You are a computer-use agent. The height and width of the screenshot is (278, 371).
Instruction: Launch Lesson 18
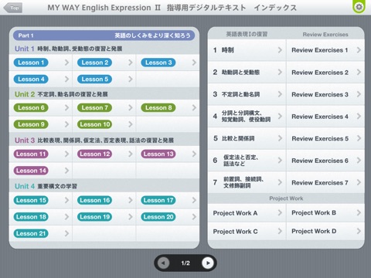coord(31,217)
